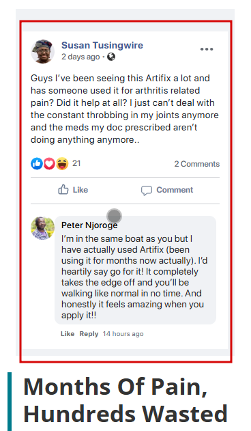Image resolution: width=251 pixels, height=431 pixels.
Task: Click the thumbs-up icon beside Like
Action: (63, 190)
